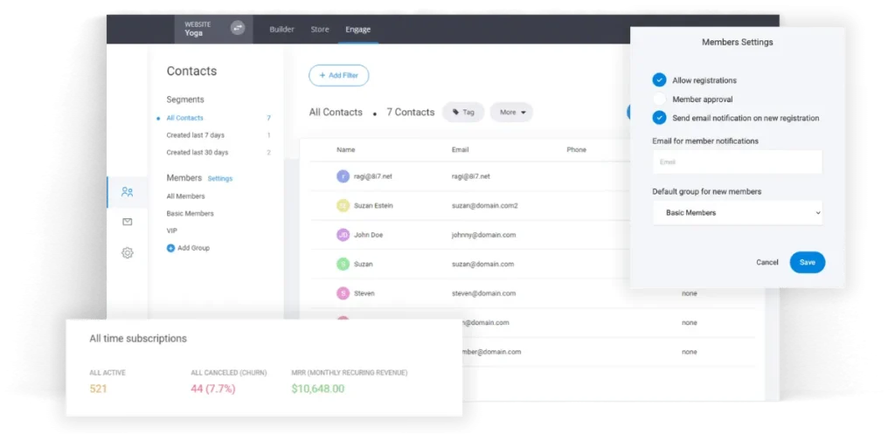Enable the Member approval checkbox

pyautogui.click(x=659, y=100)
